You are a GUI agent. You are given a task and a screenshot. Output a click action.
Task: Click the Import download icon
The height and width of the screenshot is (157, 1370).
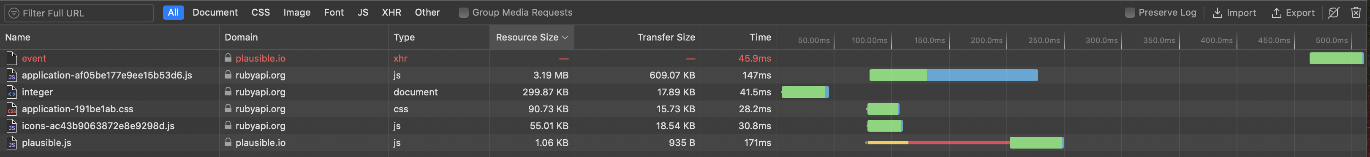pyautogui.click(x=1217, y=13)
